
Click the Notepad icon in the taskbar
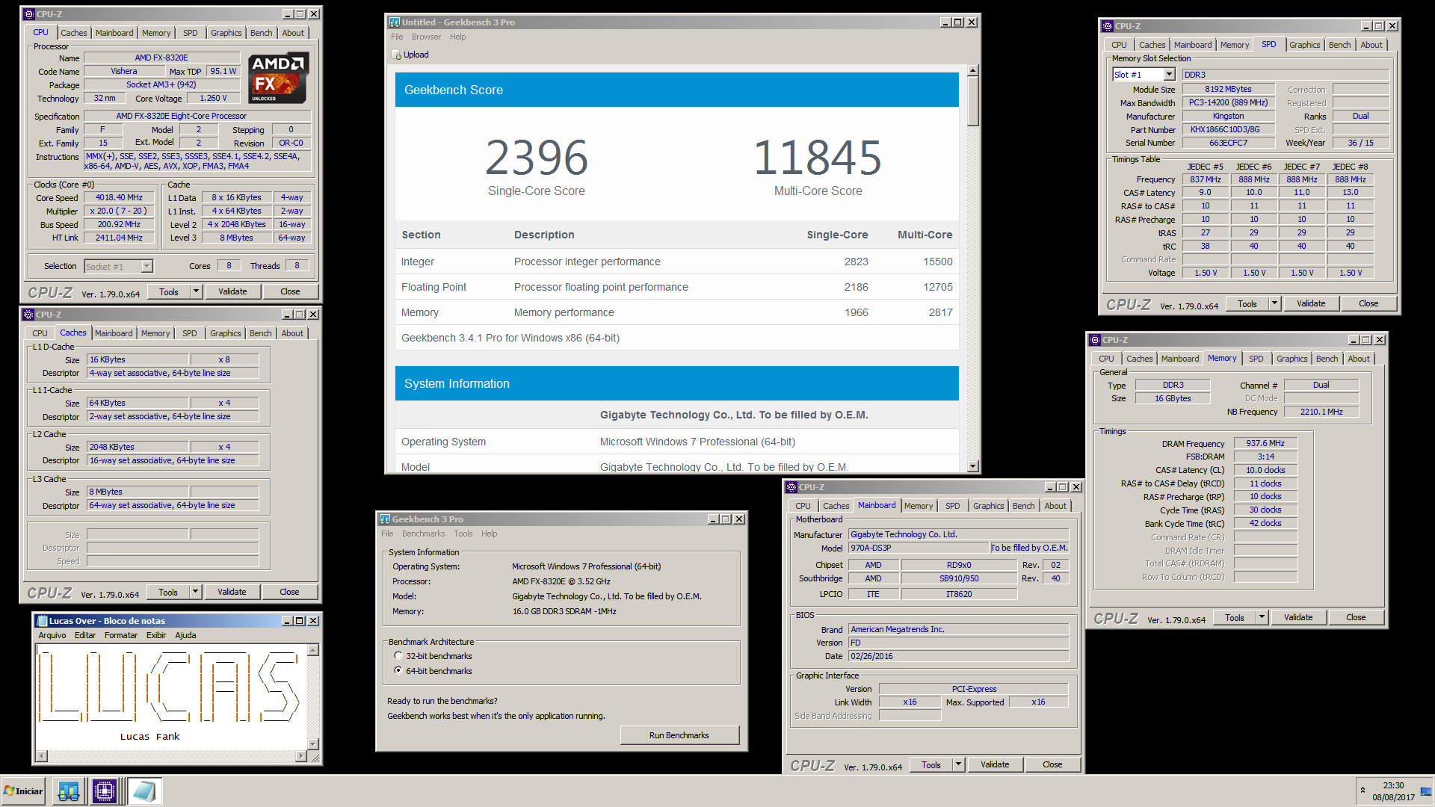click(143, 791)
